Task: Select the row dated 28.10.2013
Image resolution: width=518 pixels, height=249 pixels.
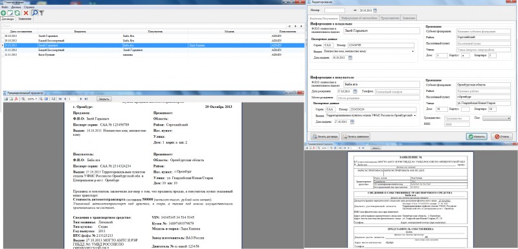Action: pos(154,36)
